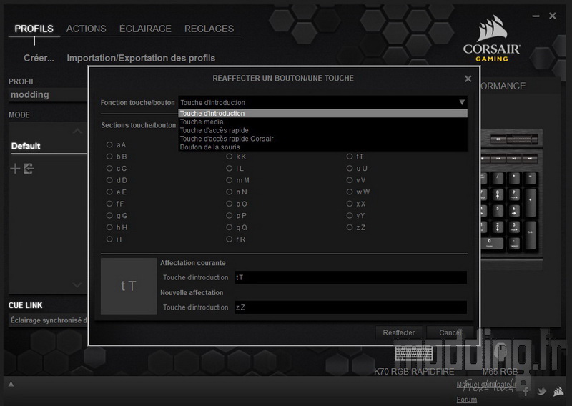The height and width of the screenshot is (406, 572).
Task: Click the Nouvelle affectation zZ field
Action: 351,307
